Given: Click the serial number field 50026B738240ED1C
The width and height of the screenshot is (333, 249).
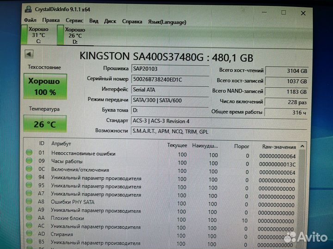Looking at the screenshot, I should [x=170, y=80].
